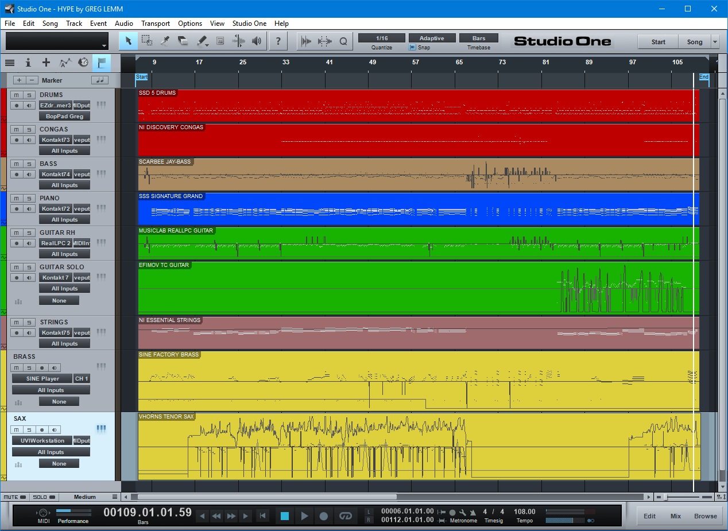Click the Start marker on the timeline
728x531 pixels.
(x=142, y=77)
